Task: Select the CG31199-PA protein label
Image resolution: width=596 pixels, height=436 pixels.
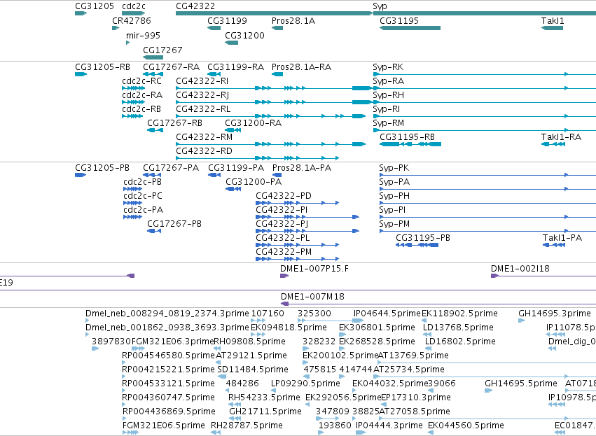Action: click(x=235, y=168)
